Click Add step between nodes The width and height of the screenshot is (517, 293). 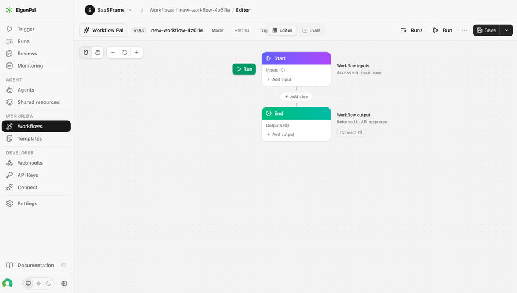click(296, 96)
